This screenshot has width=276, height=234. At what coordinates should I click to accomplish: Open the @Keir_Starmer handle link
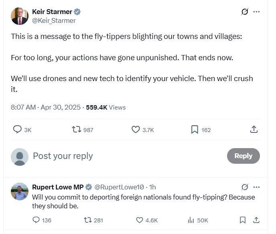[54, 20]
